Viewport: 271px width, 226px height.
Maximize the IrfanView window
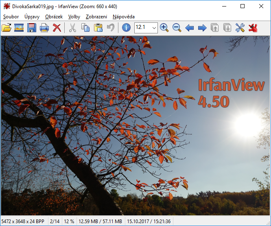243,6
